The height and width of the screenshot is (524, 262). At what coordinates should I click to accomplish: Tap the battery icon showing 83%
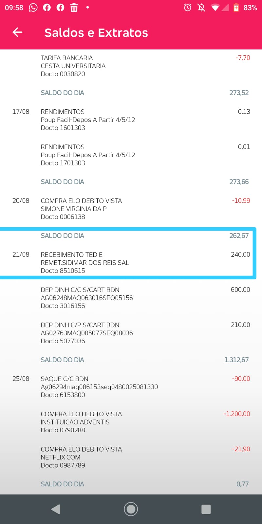coord(236,8)
